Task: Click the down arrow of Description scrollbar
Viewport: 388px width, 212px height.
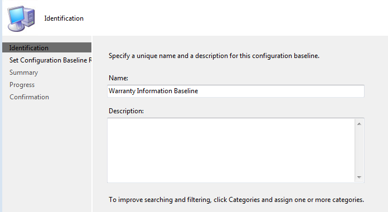Action: click(x=359, y=177)
